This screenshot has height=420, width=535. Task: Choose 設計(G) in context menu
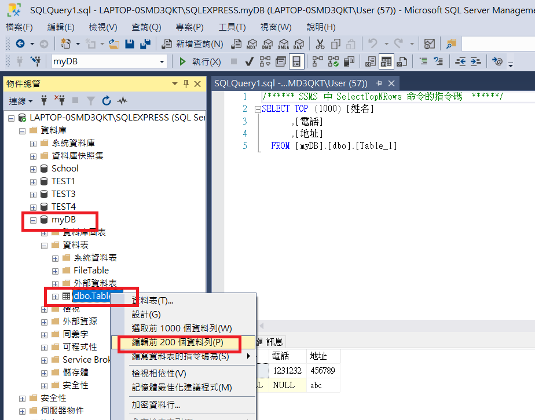(183, 315)
